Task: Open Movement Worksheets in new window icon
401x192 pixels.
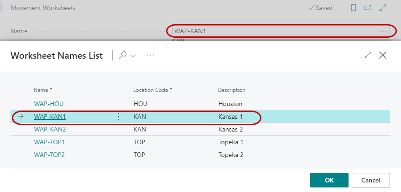Action: pyautogui.click(x=368, y=8)
